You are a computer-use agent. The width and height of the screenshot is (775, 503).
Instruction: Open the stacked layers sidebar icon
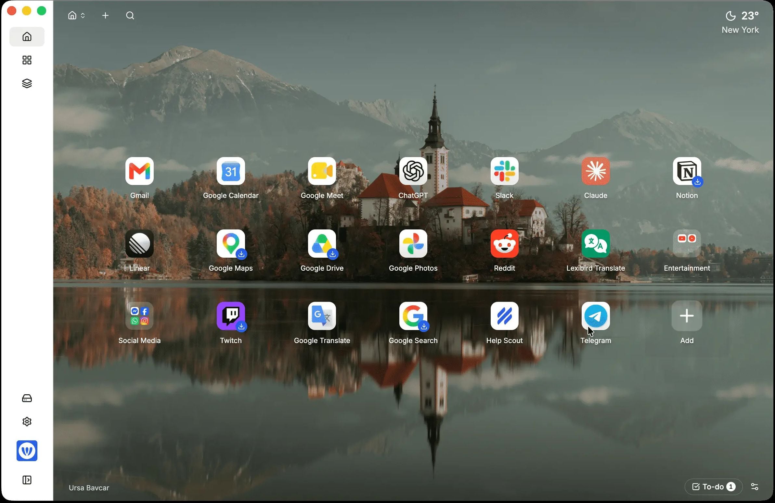point(27,83)
